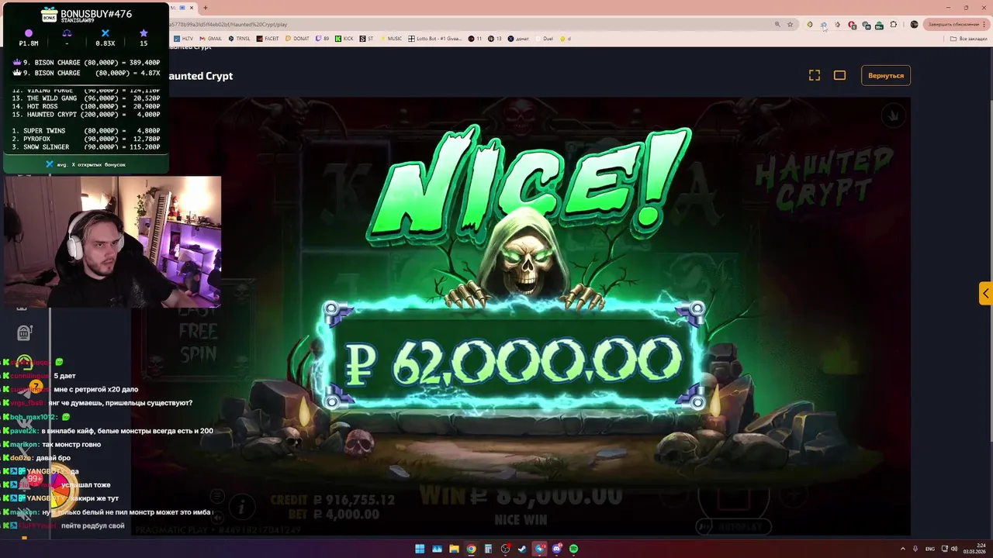Click chat message 'пейте редбул свой'
Viewport: 993px width, 558px height.
point(93,525)
